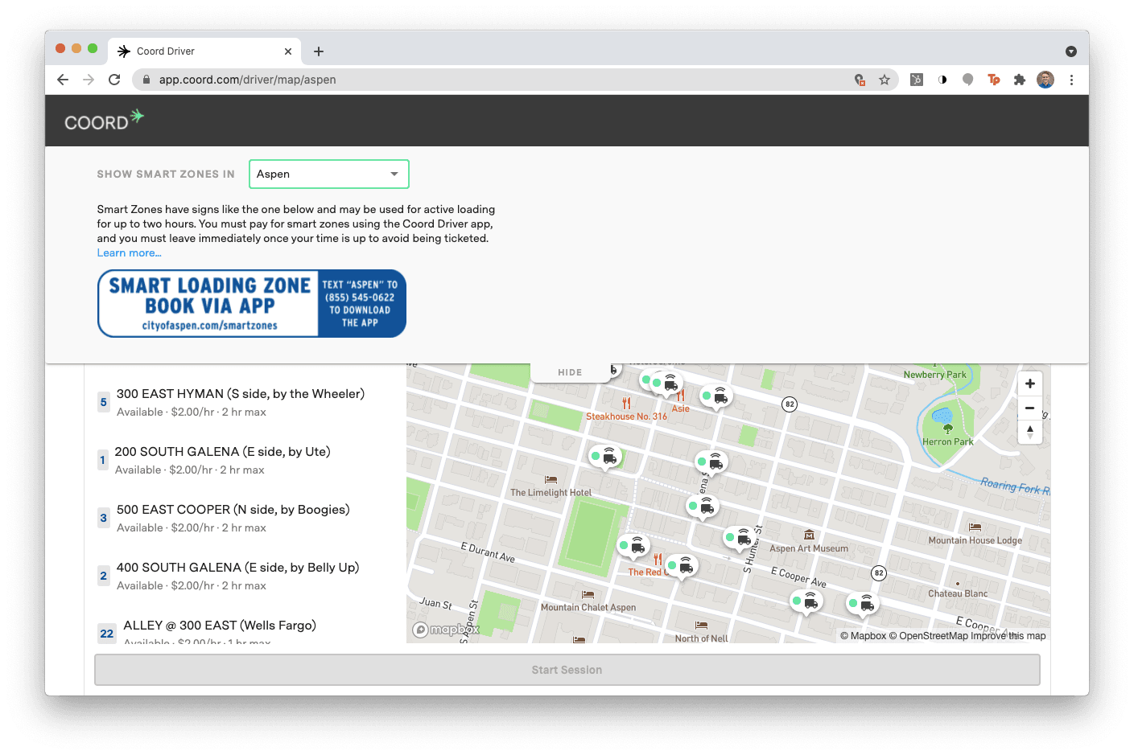Click the Smart Loading Zone sign image
This screenshot has height=755, width=1134.
point(252,303)
